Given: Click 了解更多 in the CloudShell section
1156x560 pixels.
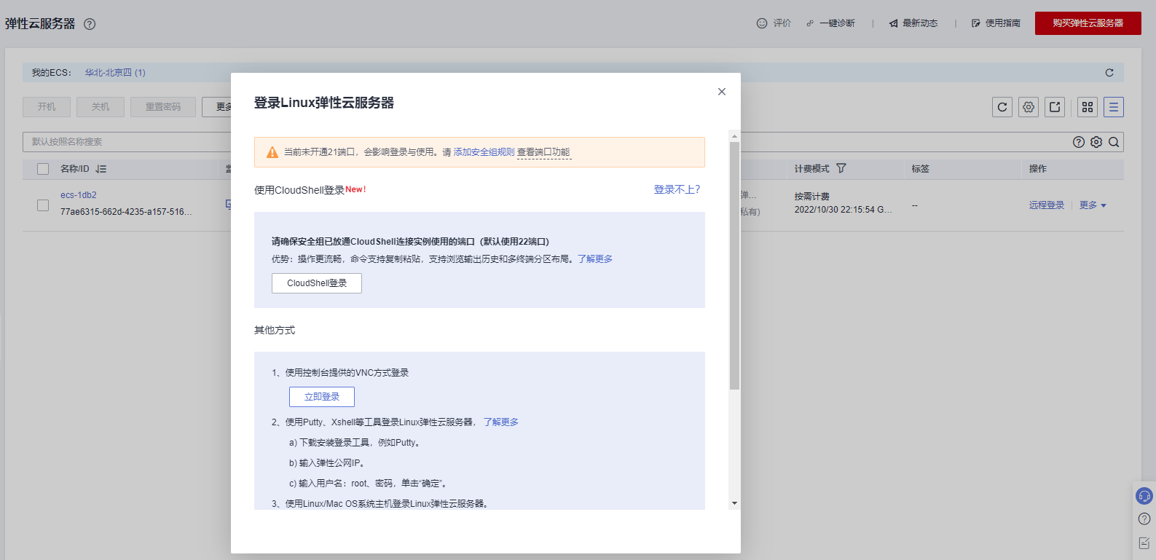Looking at the screenshot, I should click(595, 259).
